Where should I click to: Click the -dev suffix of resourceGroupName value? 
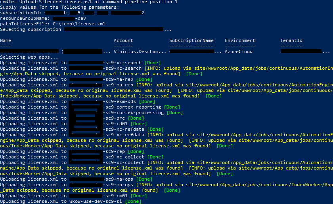click(x=80, y=19)
